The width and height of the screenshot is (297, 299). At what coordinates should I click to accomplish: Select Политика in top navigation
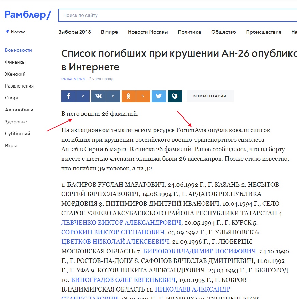tap(189, 32)
